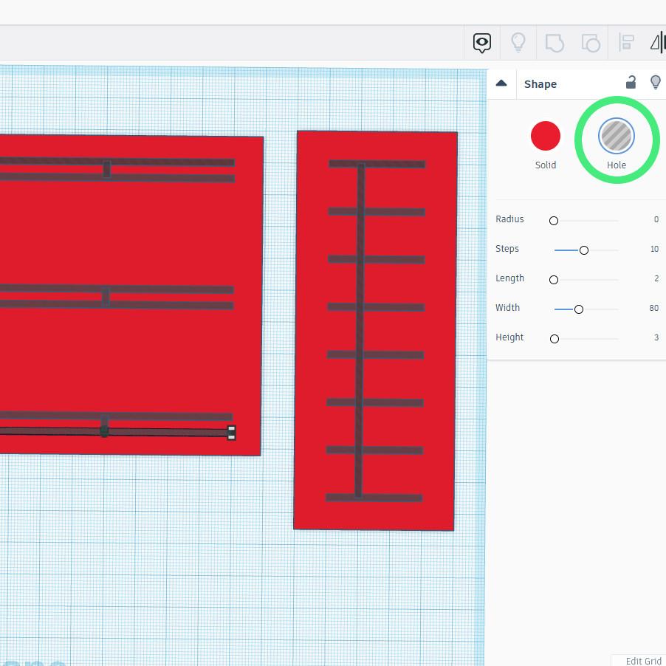The height and width of the screenshot is (666, 666).
Task: Hide selected shape with the panel lightbulb icon
Action: pos(656,82)
